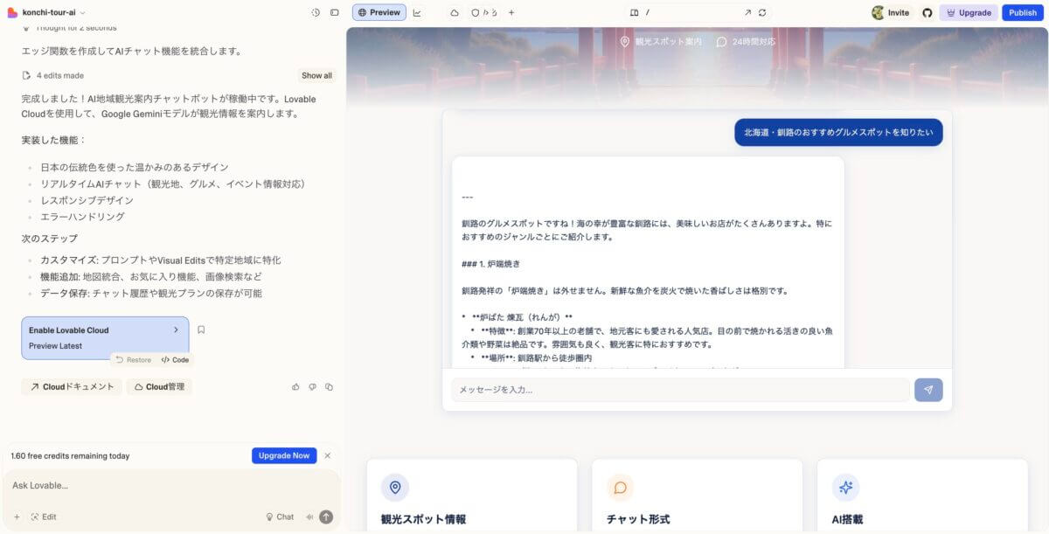Toggle Edit visual mode
This screenshot has width=1049, height=534.
click(x=44, y=517)
